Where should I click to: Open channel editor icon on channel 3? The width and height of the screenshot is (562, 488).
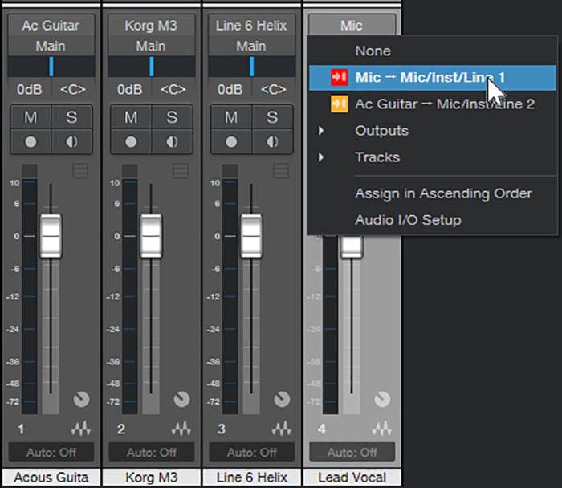(281, 429)
